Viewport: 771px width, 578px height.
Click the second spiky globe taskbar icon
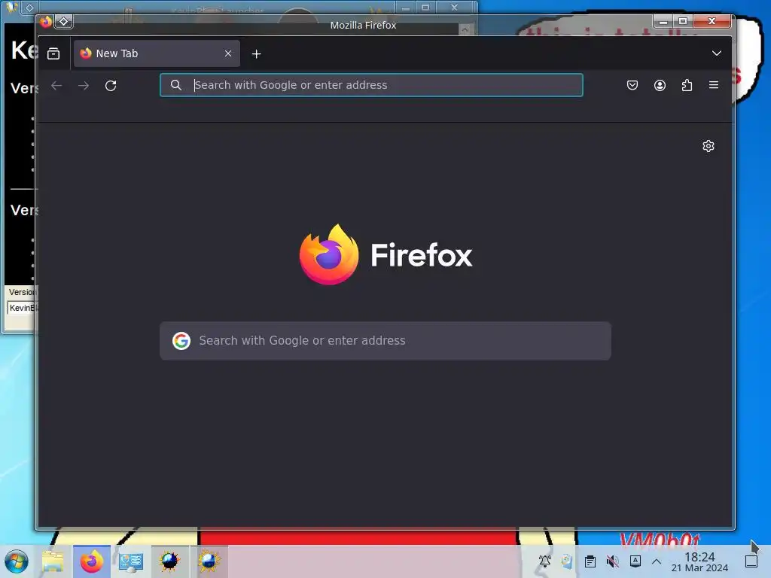[209, 561]
